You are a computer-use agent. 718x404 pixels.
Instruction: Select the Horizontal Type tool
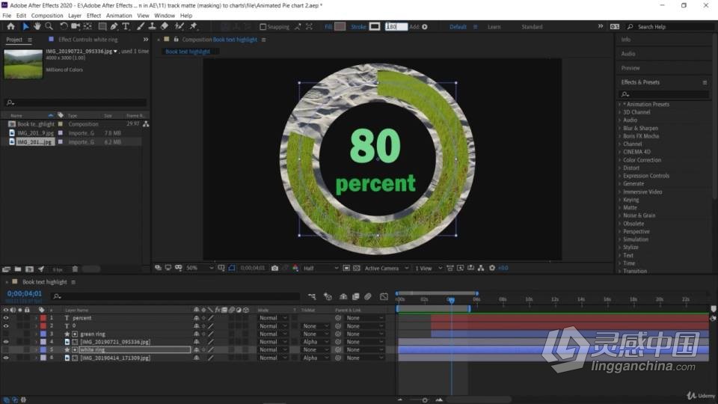tap(126, 27)
